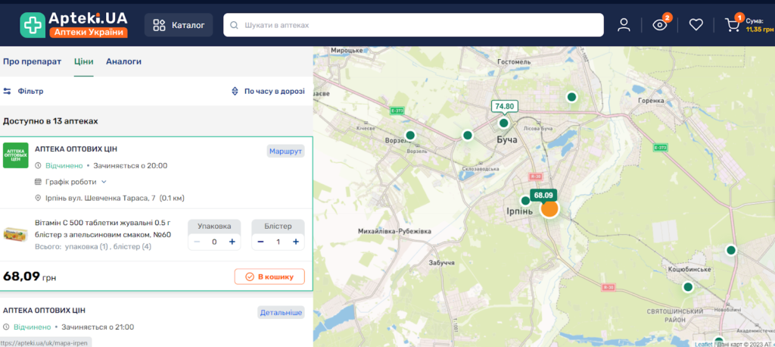Click the green pin just west of Ірпінь label marker

(x=525, y=201)
